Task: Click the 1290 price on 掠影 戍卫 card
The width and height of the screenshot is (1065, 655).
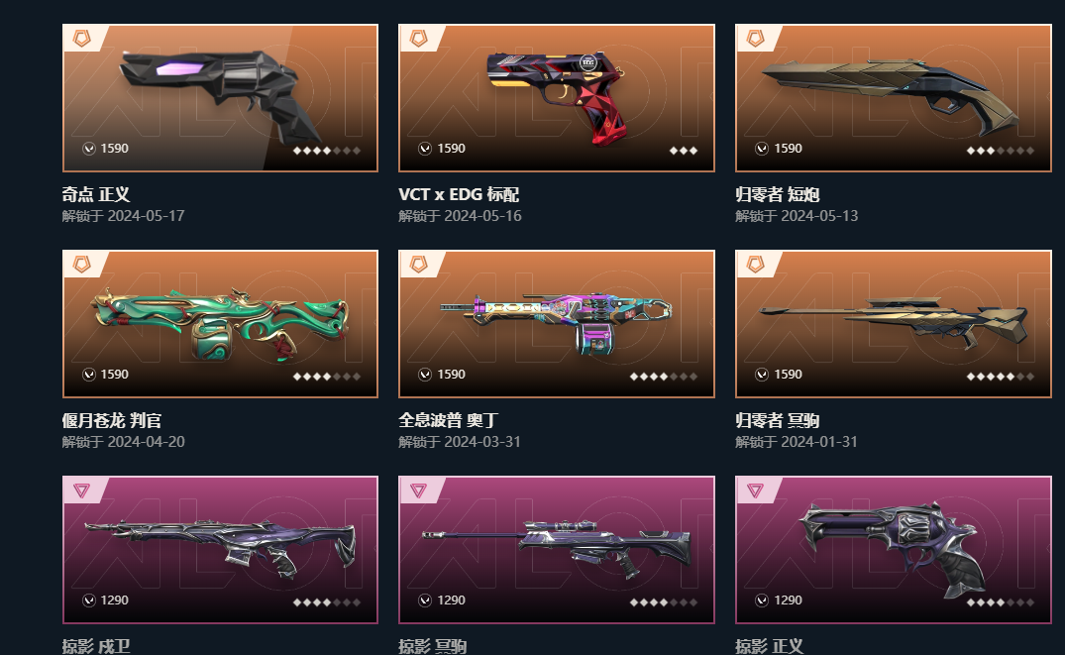Action: point(114,600)
